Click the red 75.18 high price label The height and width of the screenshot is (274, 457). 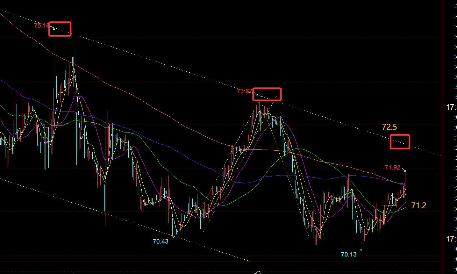tap(41, 25)
